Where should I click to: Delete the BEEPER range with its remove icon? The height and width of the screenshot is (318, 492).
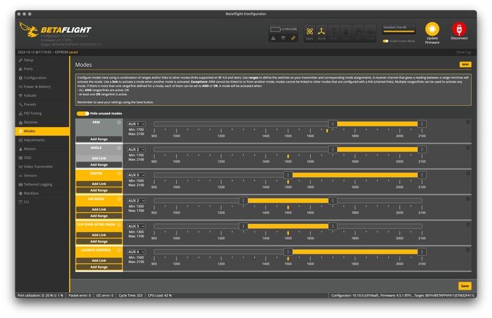click(468, 174)
